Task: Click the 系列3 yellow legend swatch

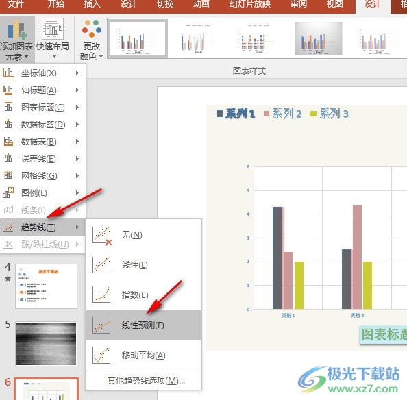Action: [x=313, y=114]
